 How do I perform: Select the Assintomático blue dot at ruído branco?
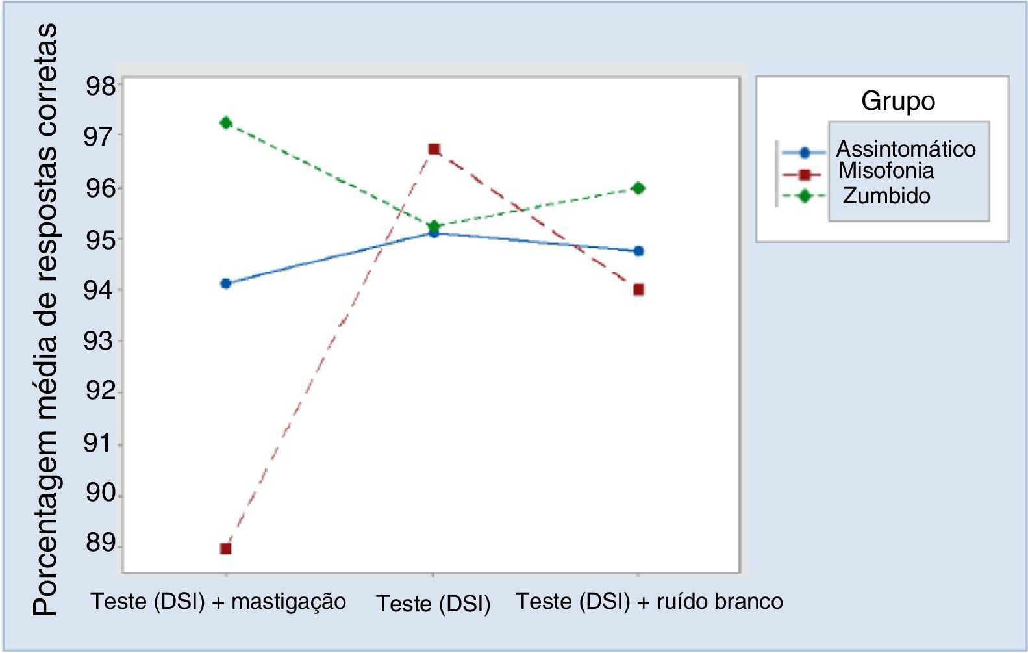[639, 251]
